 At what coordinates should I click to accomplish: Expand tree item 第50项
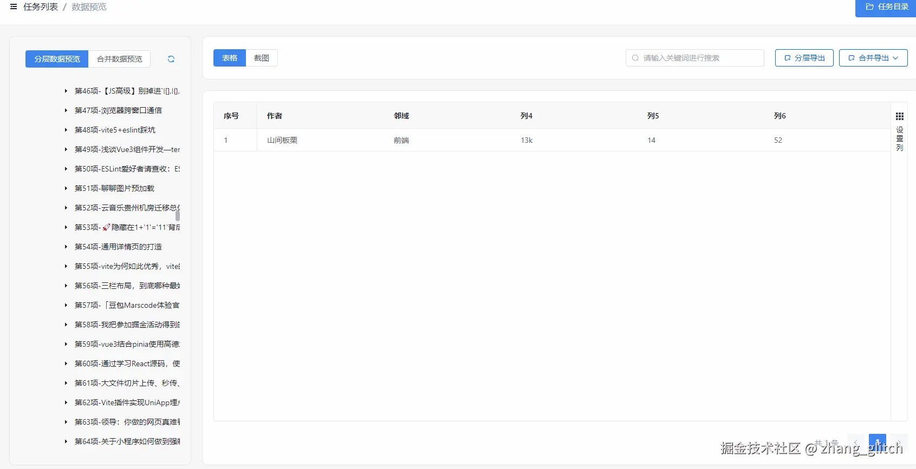coord(66,169)
